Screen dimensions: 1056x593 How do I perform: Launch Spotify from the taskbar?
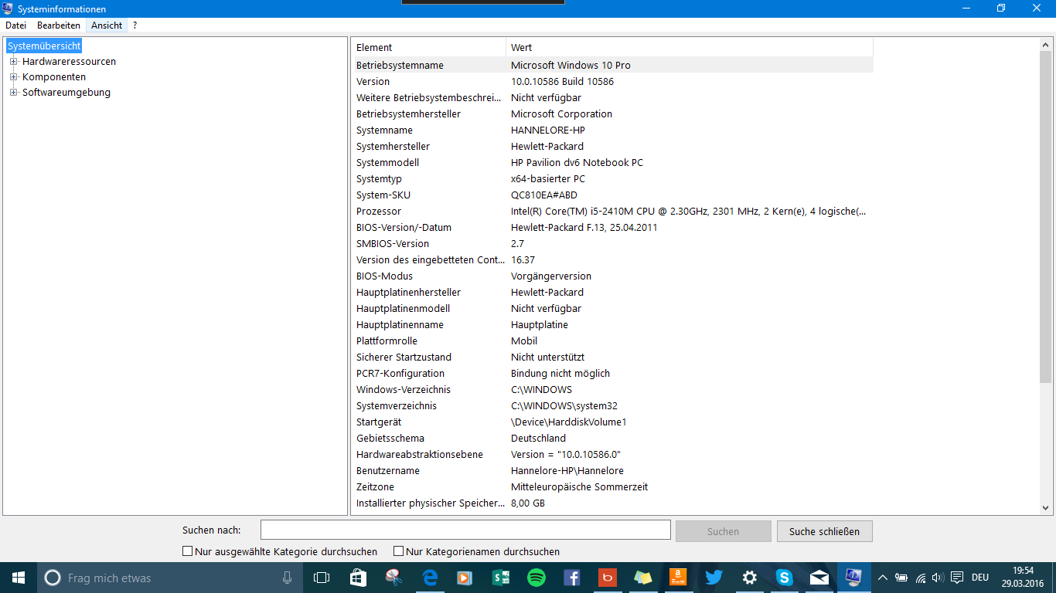tap(536, 578)
